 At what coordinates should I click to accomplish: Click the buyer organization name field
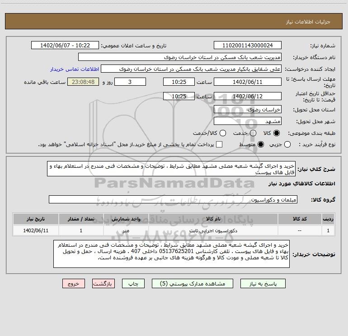(x=180, y=57)
